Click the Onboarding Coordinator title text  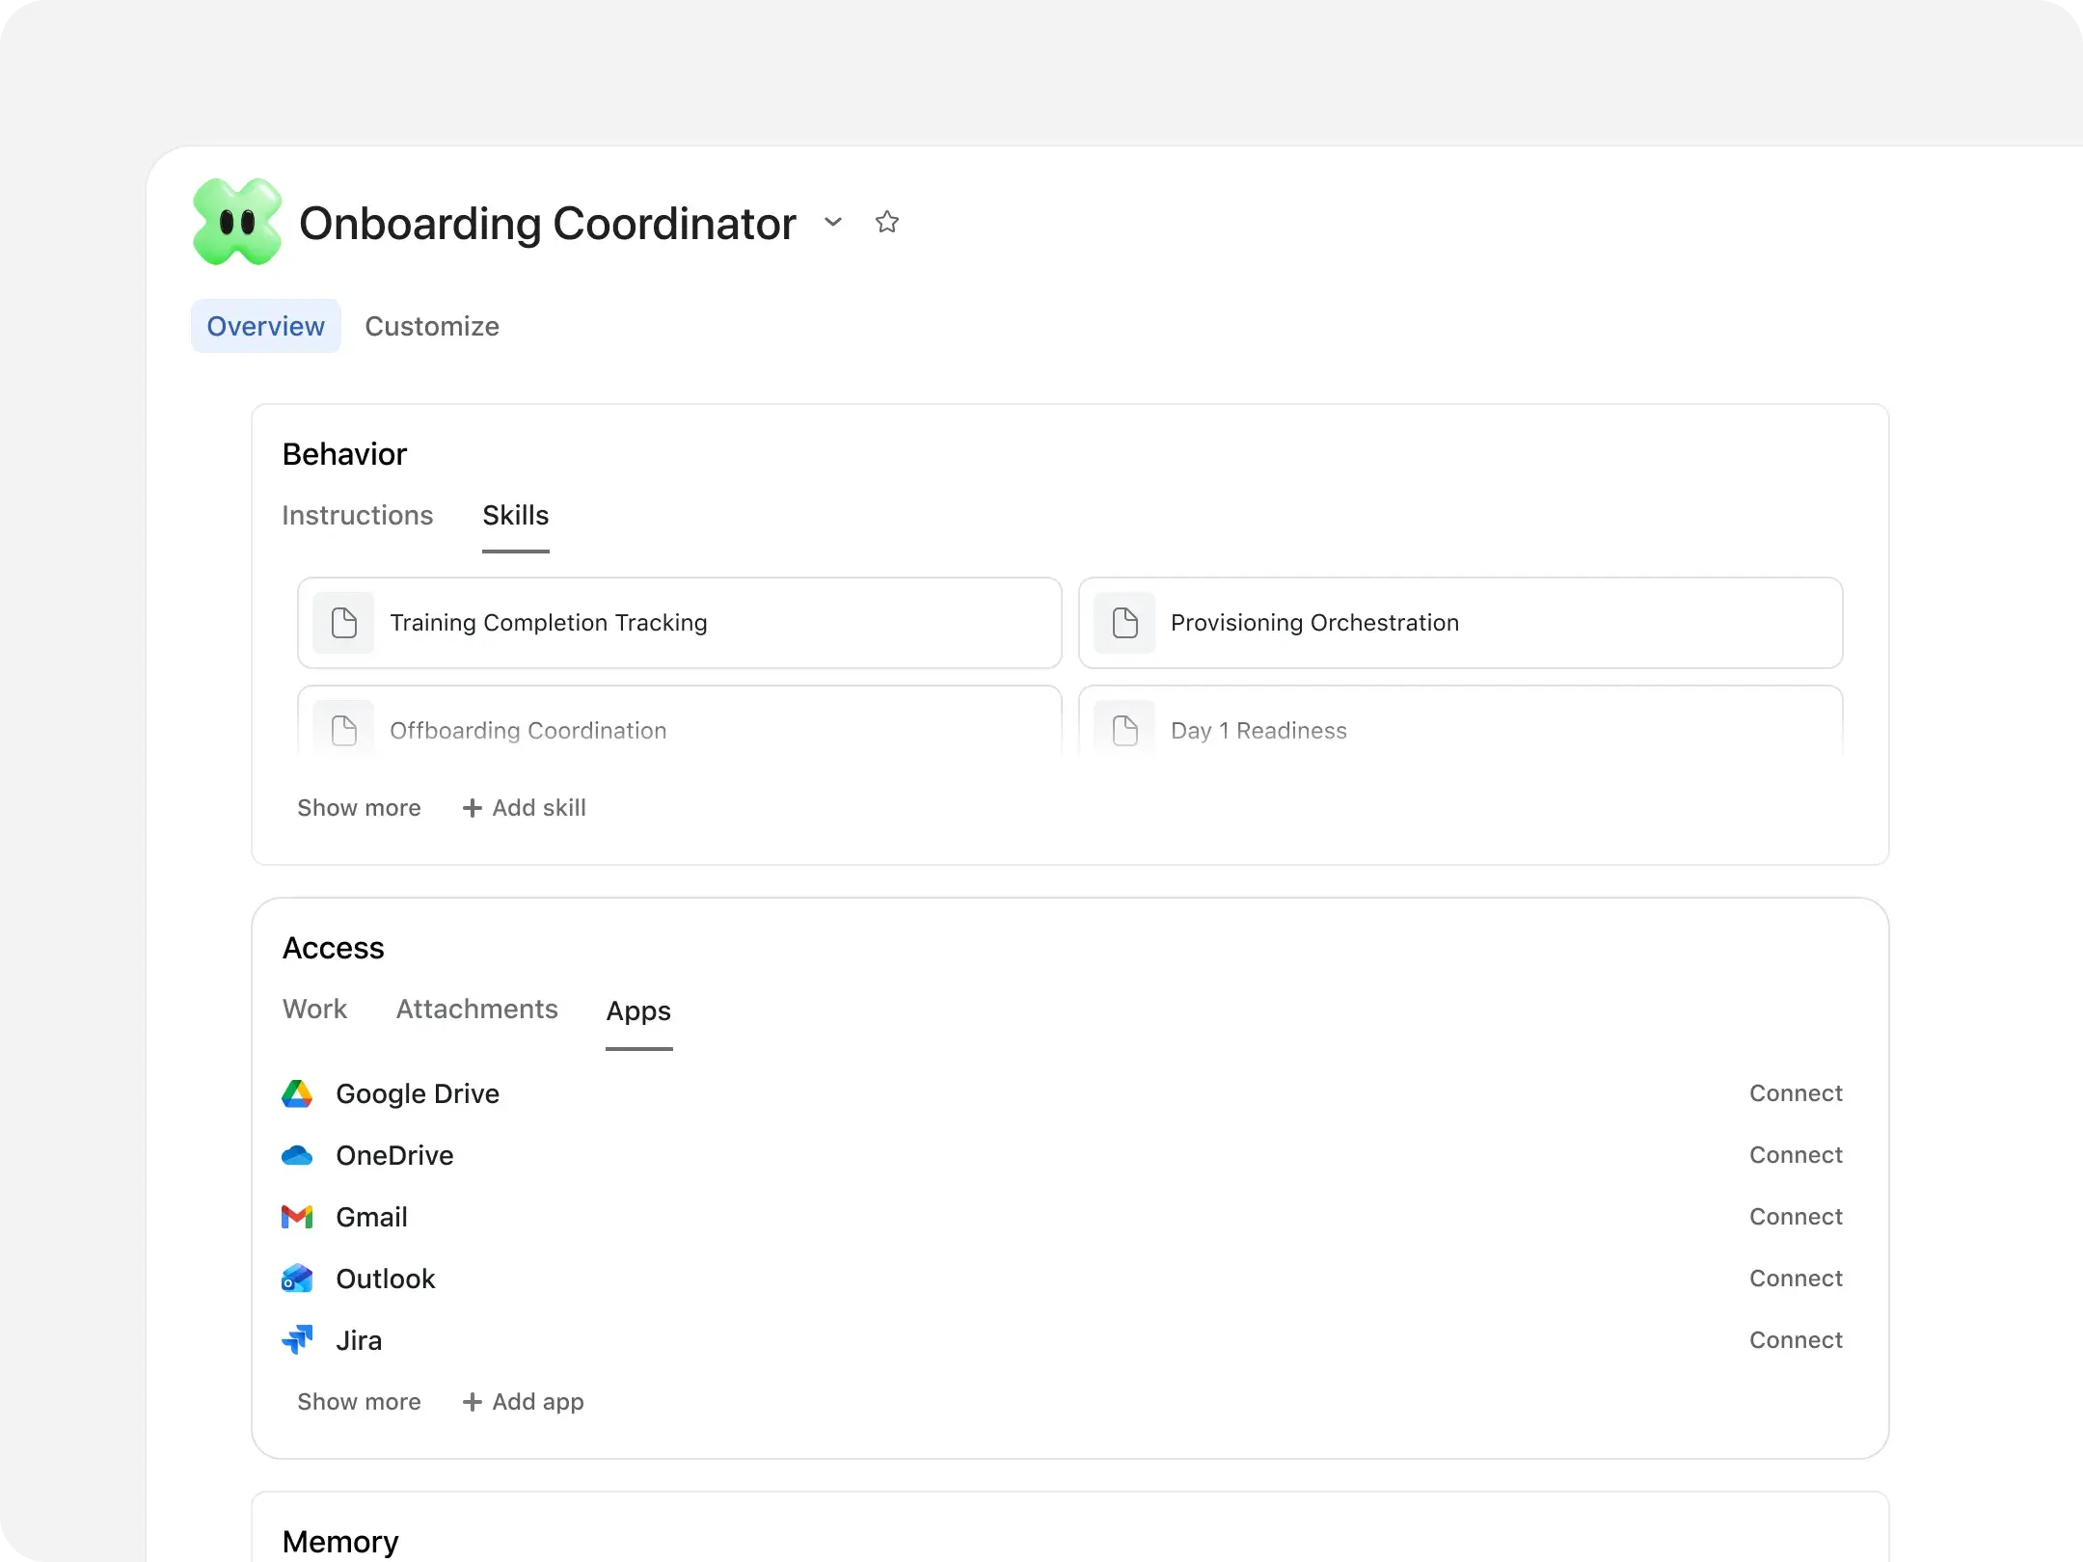(x=548, y=224)
